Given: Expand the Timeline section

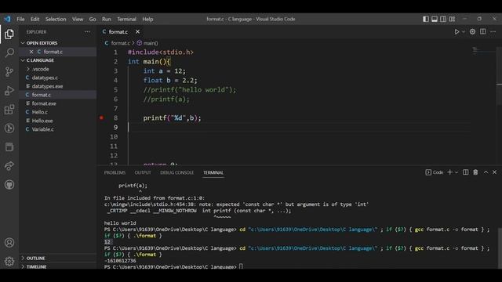Looking at the screenshot, I should [x=36, y=266].
